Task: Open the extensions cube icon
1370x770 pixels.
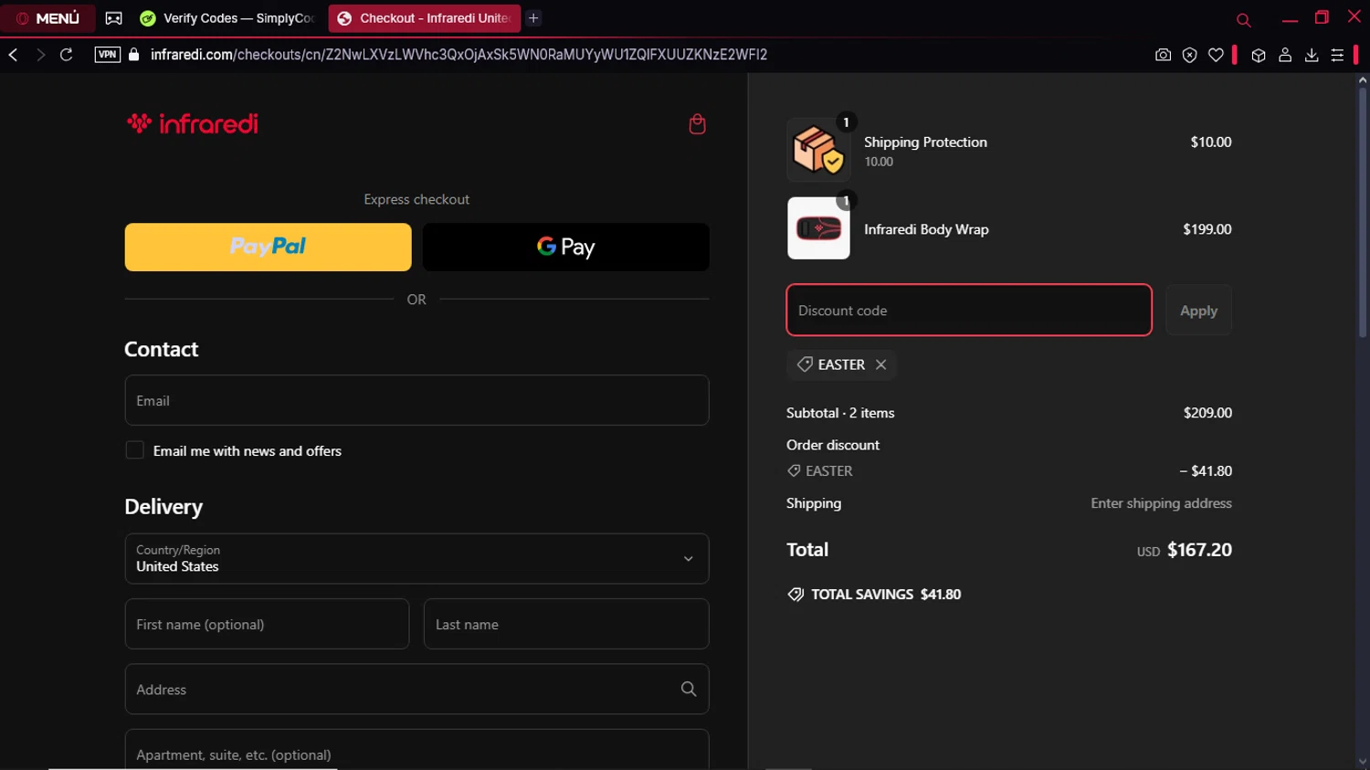Action: [1259, 55]
